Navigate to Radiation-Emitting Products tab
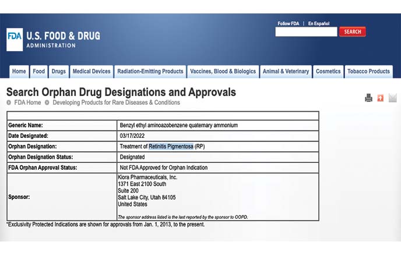 [150, 72]
